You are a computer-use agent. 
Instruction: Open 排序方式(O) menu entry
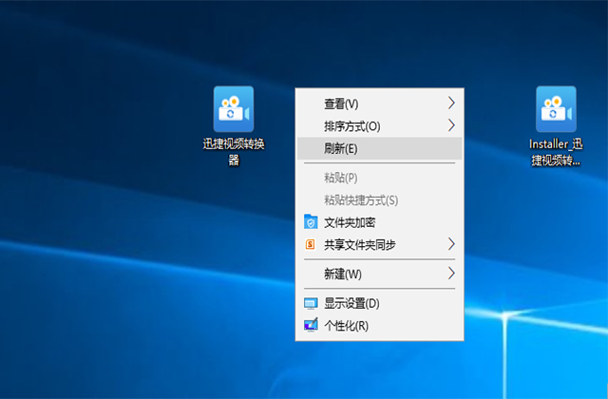pyautogui.click(x=380, y=126)
